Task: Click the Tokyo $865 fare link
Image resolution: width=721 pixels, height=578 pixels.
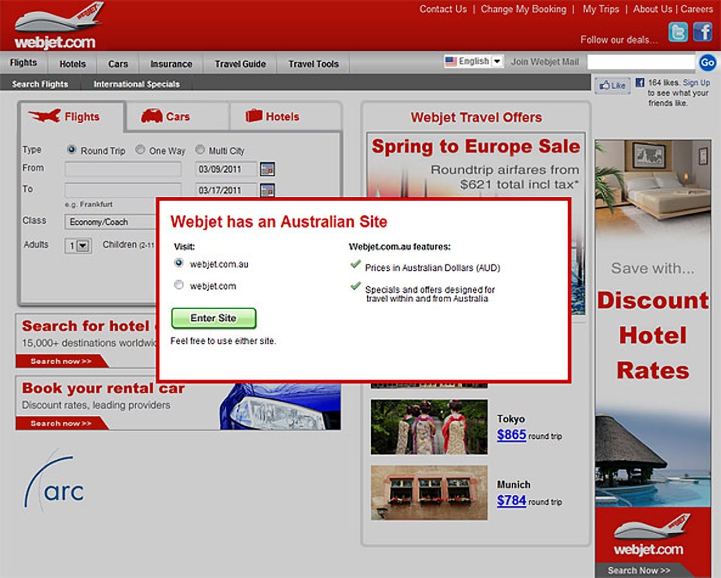Action: 511,434
